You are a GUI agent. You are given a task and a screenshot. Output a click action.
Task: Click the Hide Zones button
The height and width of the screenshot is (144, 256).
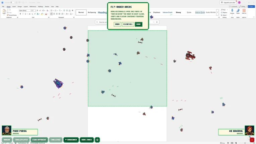pyautogui.click(x=87, y=140)
